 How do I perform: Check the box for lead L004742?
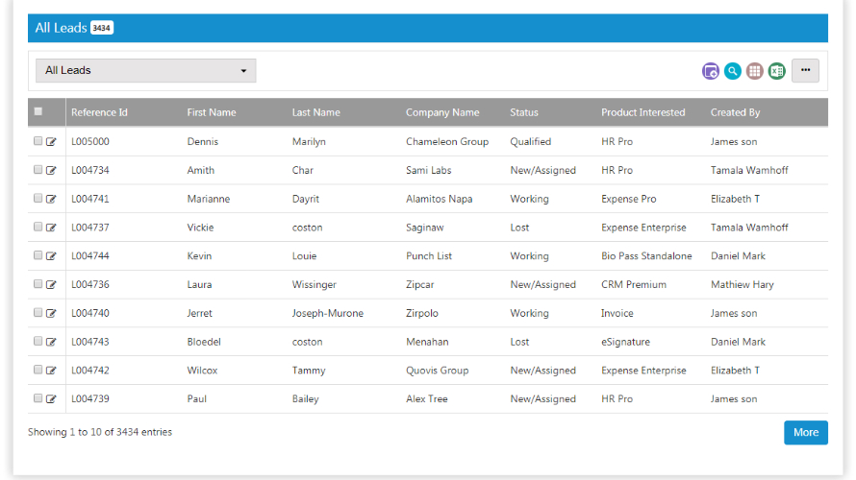coord(38,370)
